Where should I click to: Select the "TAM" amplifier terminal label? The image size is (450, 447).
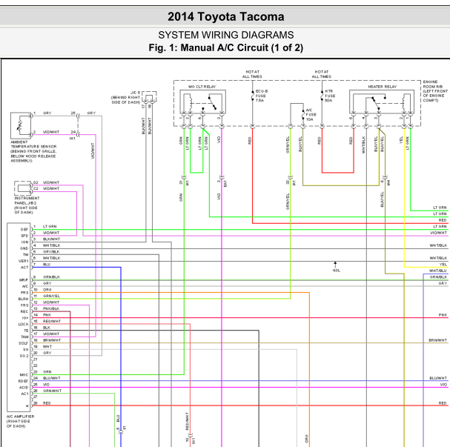coord(24,337)
